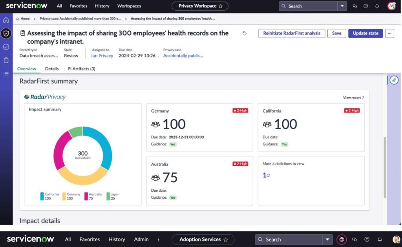This screenshot has width=402, height=247.
Task: Toggle the favorite star on Adoption Services
Action: (x=227, y=239)
